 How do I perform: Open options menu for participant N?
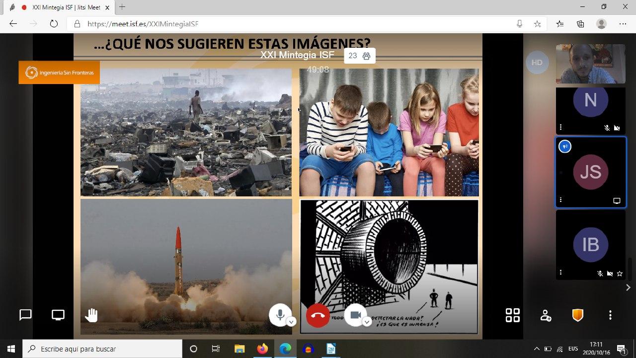point(561,127)
